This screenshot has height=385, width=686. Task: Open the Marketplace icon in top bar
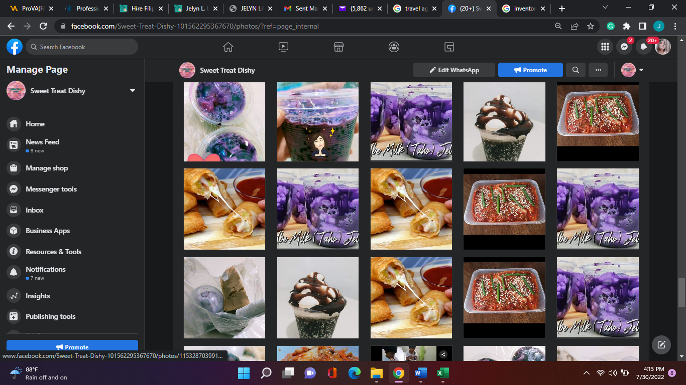coord(338,47)
